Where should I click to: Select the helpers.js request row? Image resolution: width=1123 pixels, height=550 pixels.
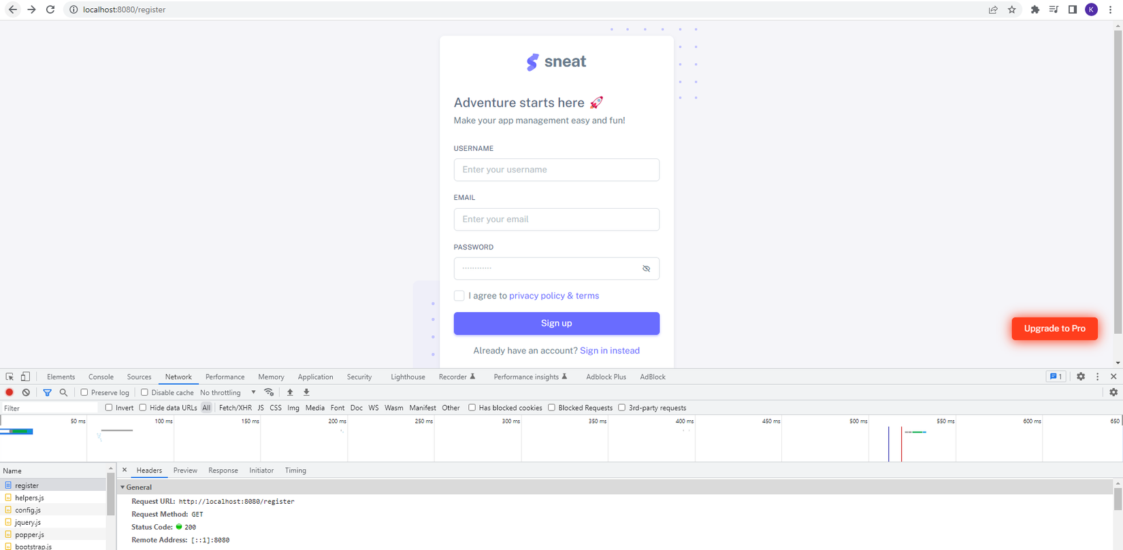(53, 498)
